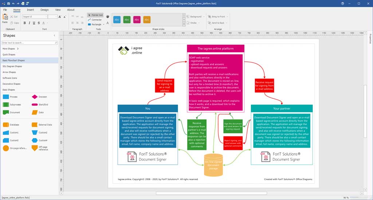373x200 pixels.
Task: Click the Paste clipboard icon
Action: pos(5,18)
